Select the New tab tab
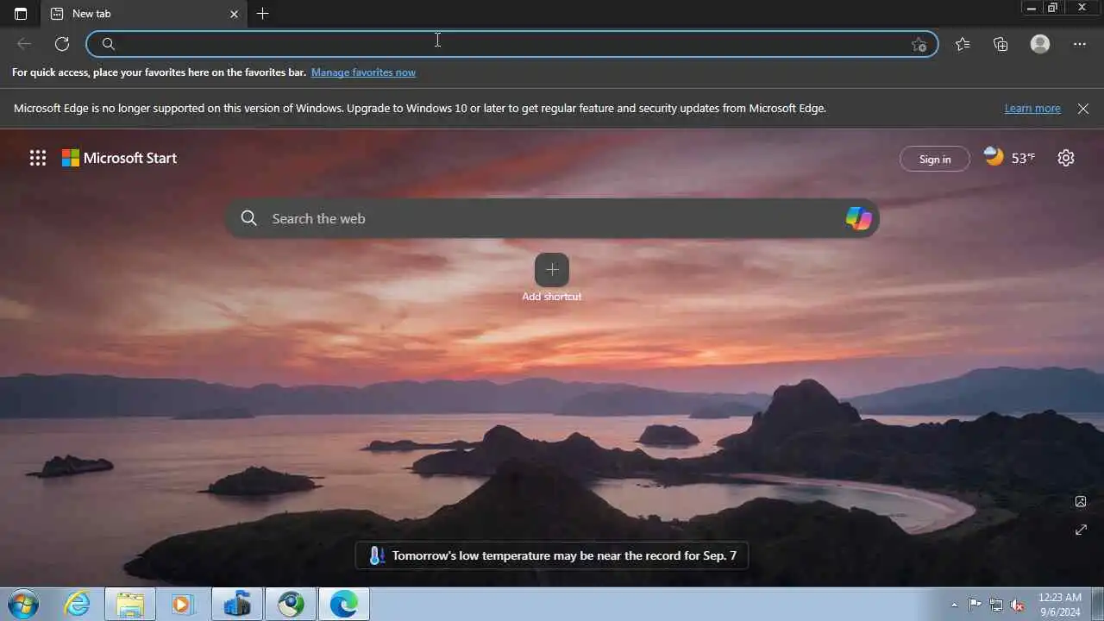This screenshot has width=1104, height=621. click(144, 14)
